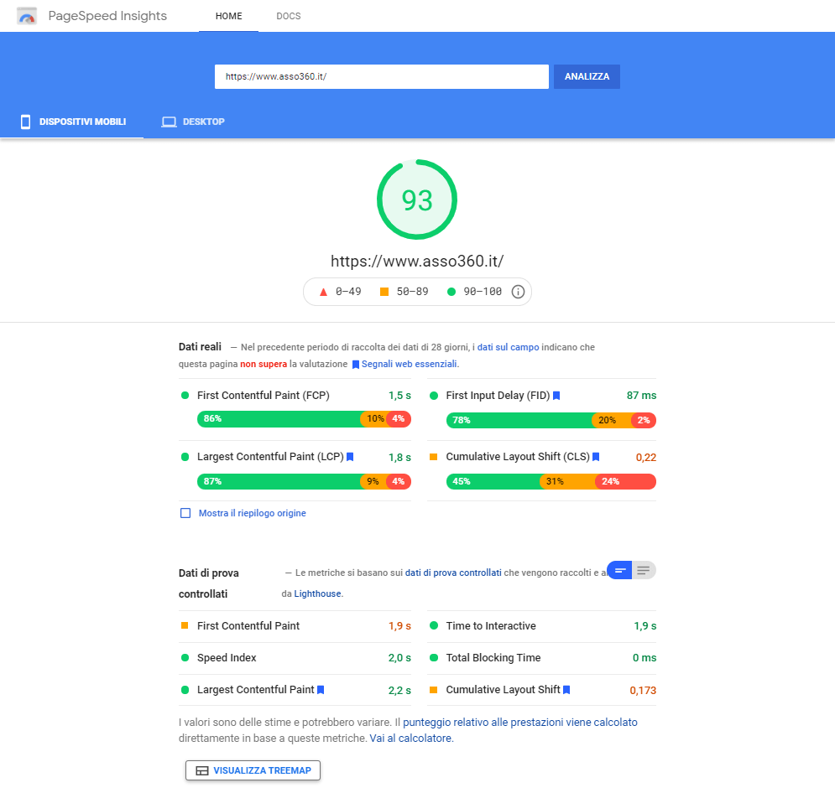Click the PageSpeed Insights logo icon

point(27,16)
